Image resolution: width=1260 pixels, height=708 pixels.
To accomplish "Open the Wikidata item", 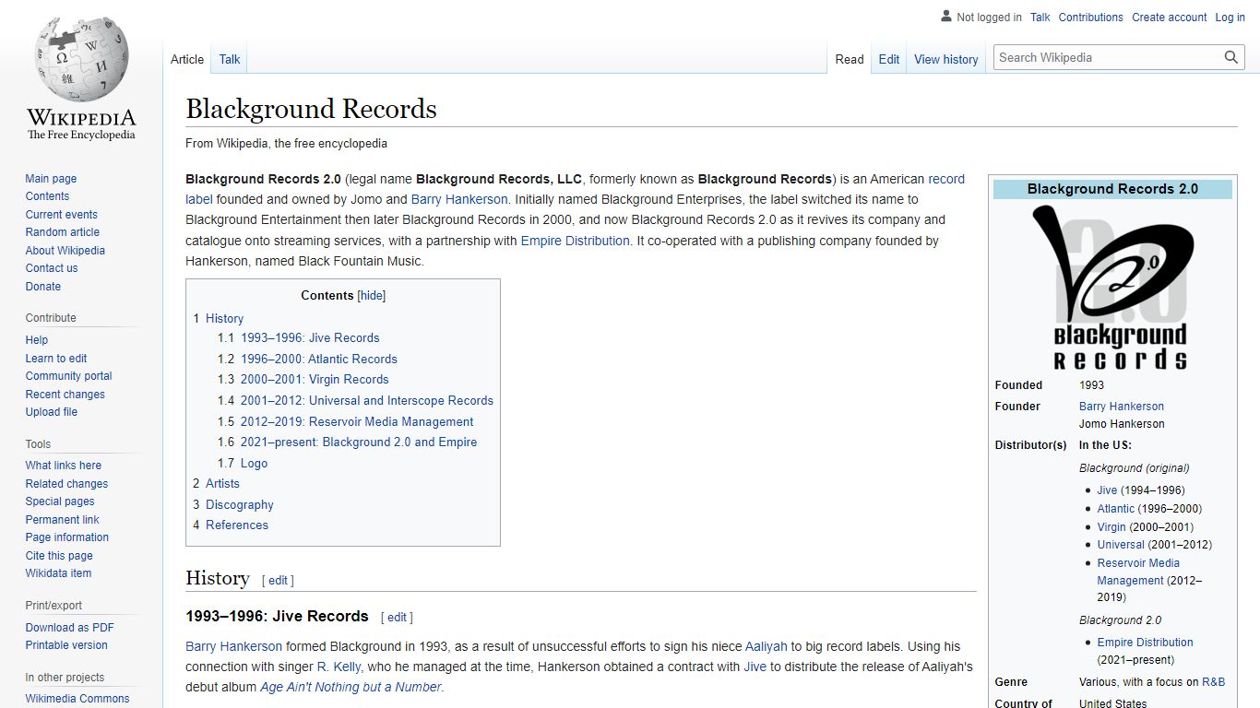I will [x=58, y=573].
